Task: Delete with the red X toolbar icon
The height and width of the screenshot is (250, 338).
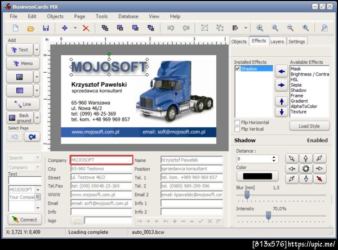Action: tap(86, 28)
